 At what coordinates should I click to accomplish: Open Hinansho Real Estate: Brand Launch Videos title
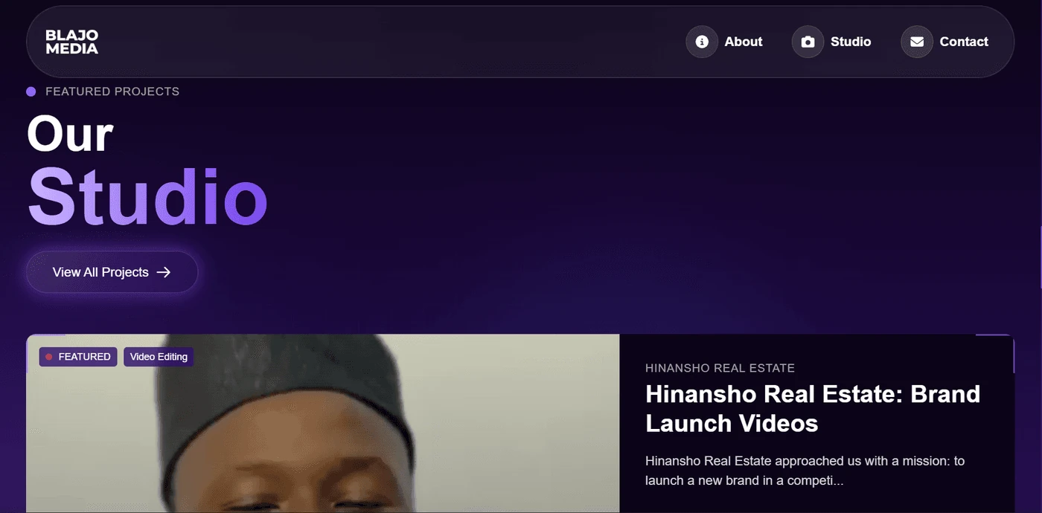(x=813, y=408)
